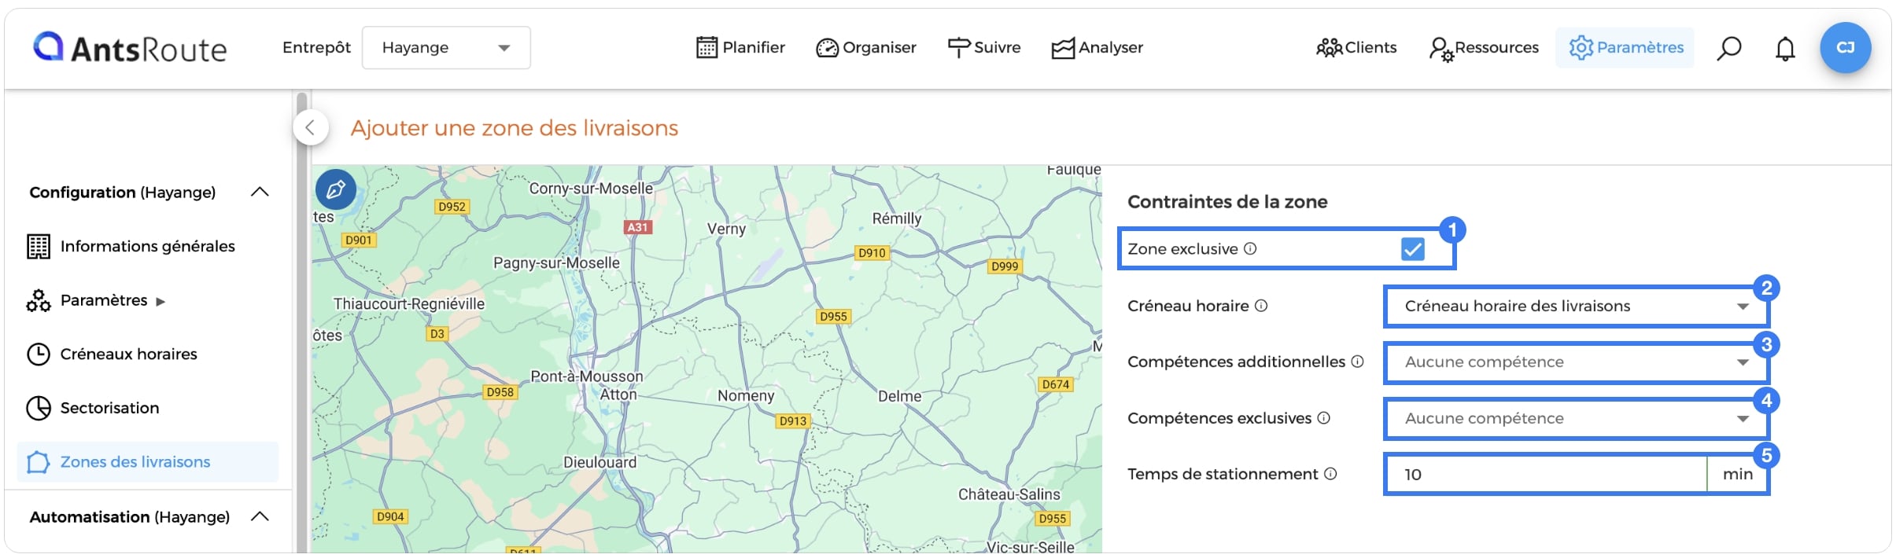Click Pont-à-Mousson on the map
The image size is (1896, 558).
587,376
